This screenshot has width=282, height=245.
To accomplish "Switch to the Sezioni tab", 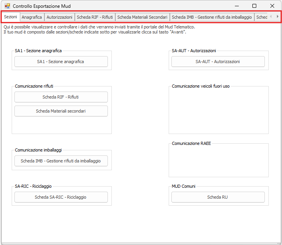I will (x=11, y=17).
